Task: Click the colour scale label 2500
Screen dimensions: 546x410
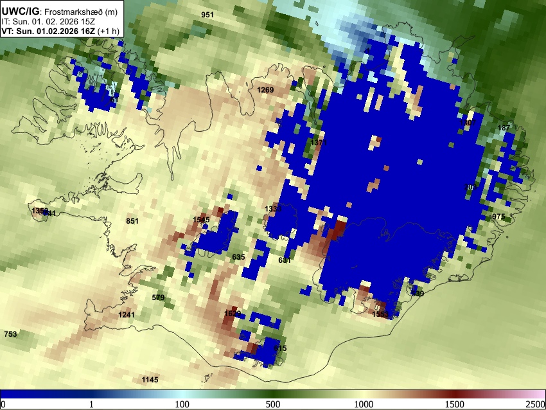Action: (x=536, y=404)
